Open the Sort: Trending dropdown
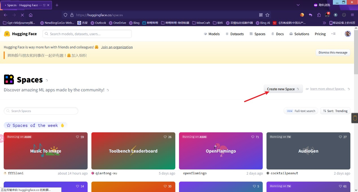Image resolution: width=358 pixels, height=192 pixels. click(x=335, y=111)
